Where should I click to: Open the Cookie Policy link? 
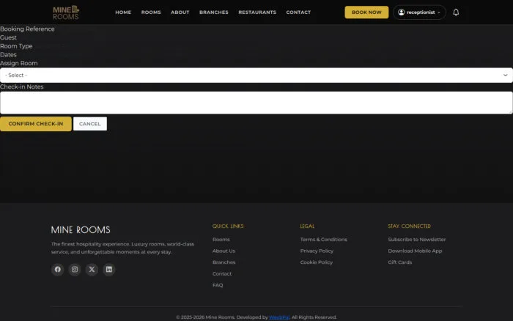pos(317,262)
